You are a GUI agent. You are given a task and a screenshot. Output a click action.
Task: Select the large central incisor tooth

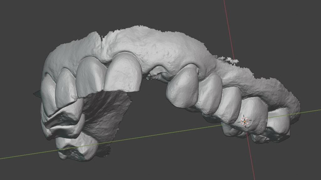tap(122, 72)
